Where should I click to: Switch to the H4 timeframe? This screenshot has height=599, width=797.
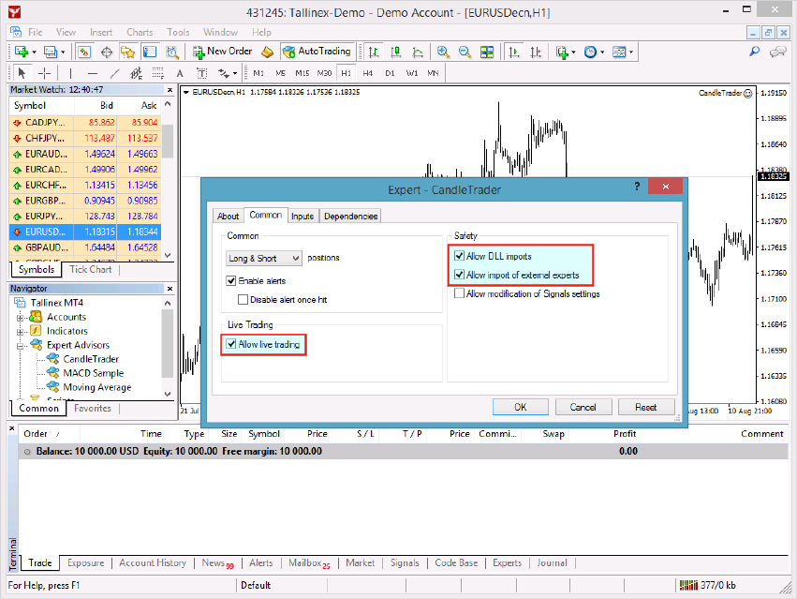tap(367, 73)
